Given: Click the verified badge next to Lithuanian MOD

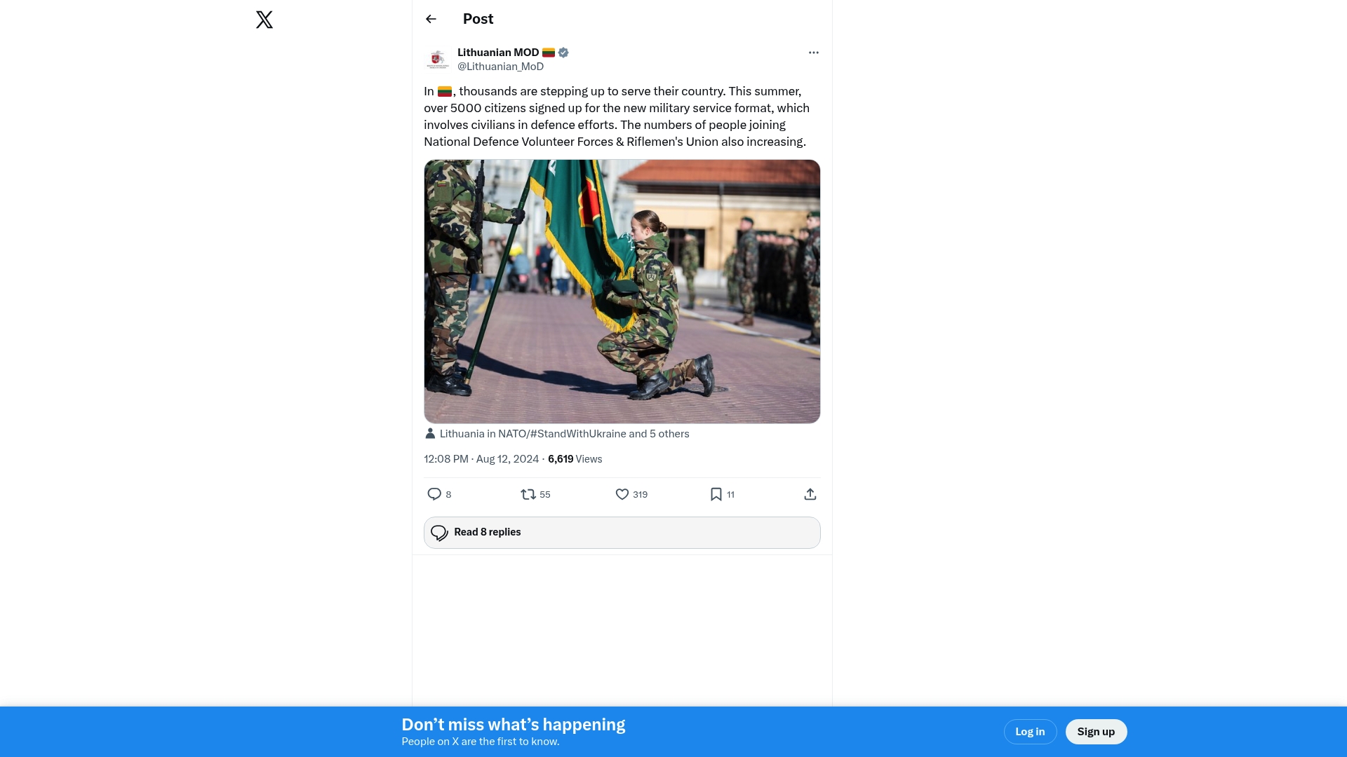Looking at the screenshot, I should pyautogui.click(x=563, y=53).
